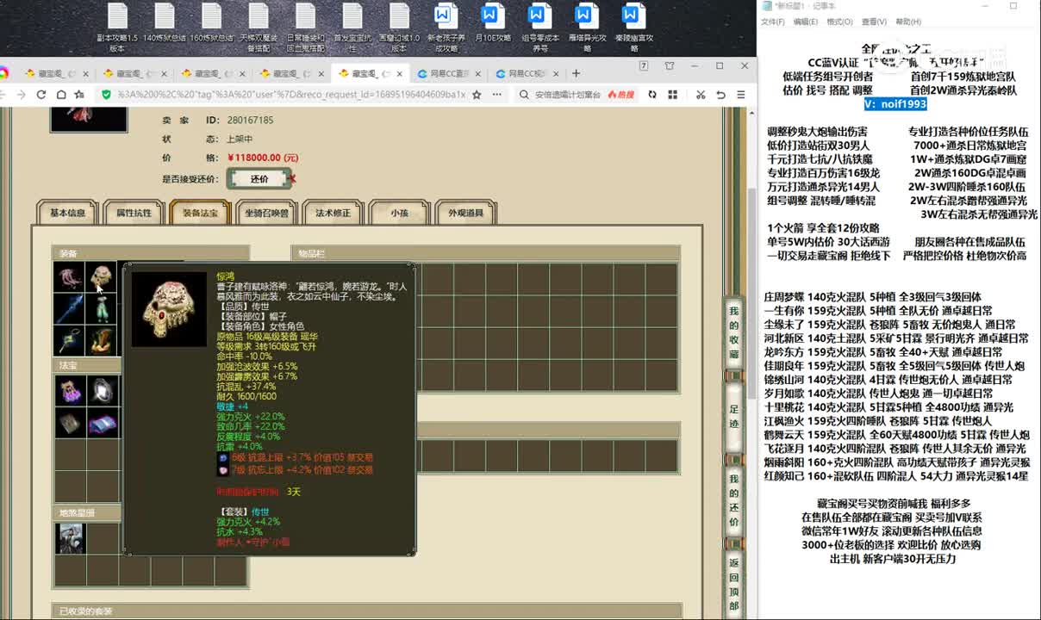Screen dimensions: 1041x620
Task: Reload the current browser page
Action: pos(41,94)
